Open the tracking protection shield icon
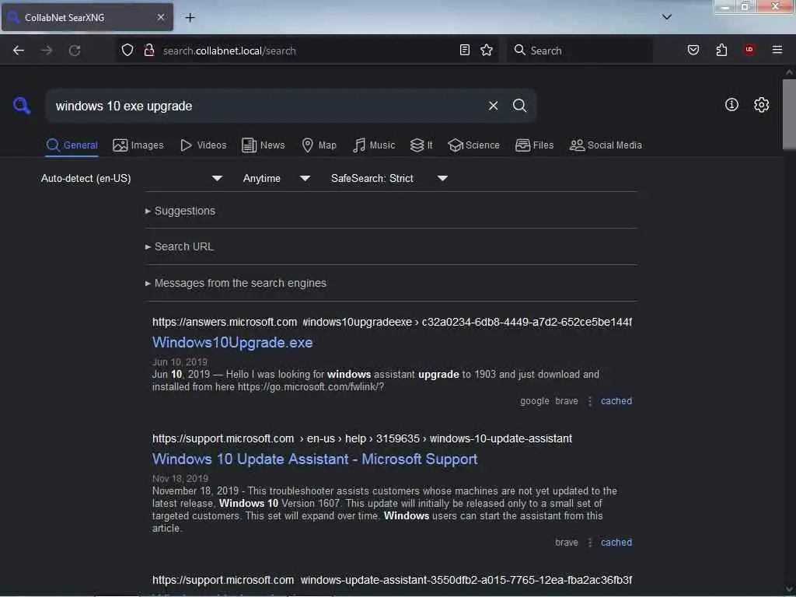The image size is (796, 597). point(127,50)
